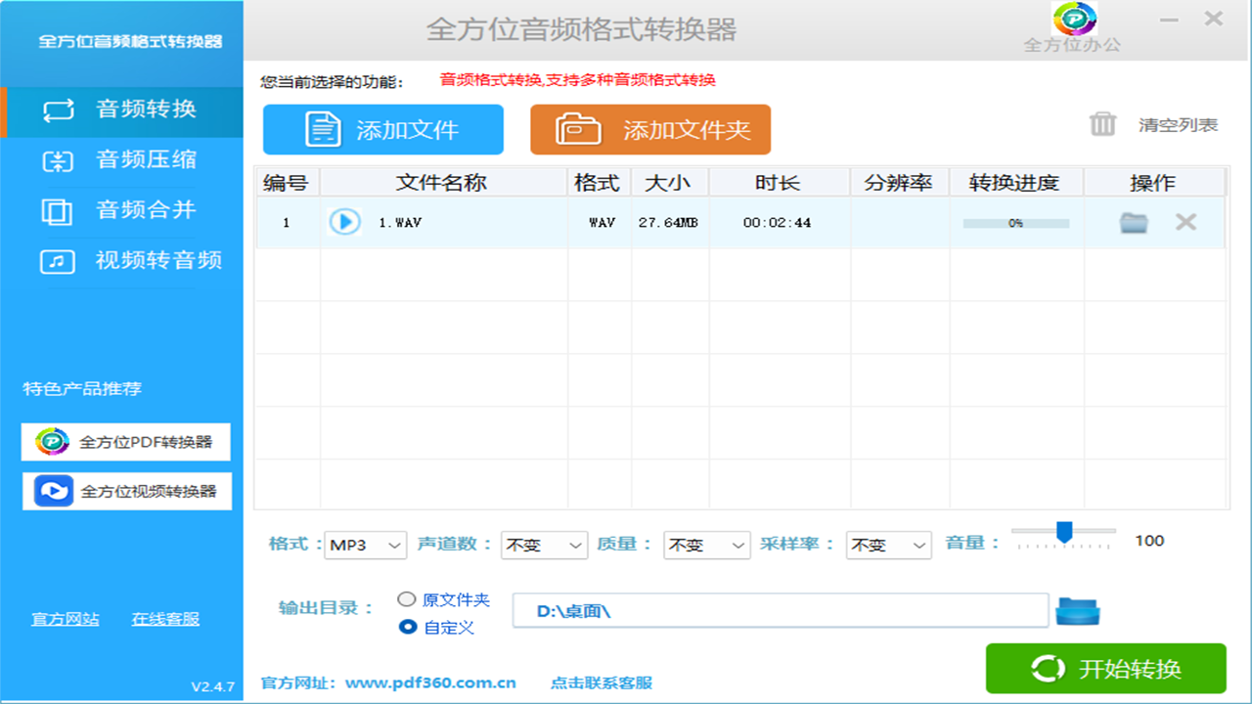Click the 音量 volume slider handle
The image size is (1252, 704).
point(1064,532)
